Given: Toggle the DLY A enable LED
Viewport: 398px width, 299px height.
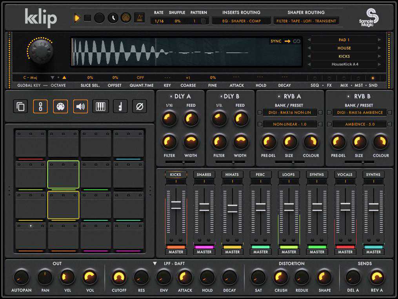Looking at the screenshot, I should (x=171, y=97).
